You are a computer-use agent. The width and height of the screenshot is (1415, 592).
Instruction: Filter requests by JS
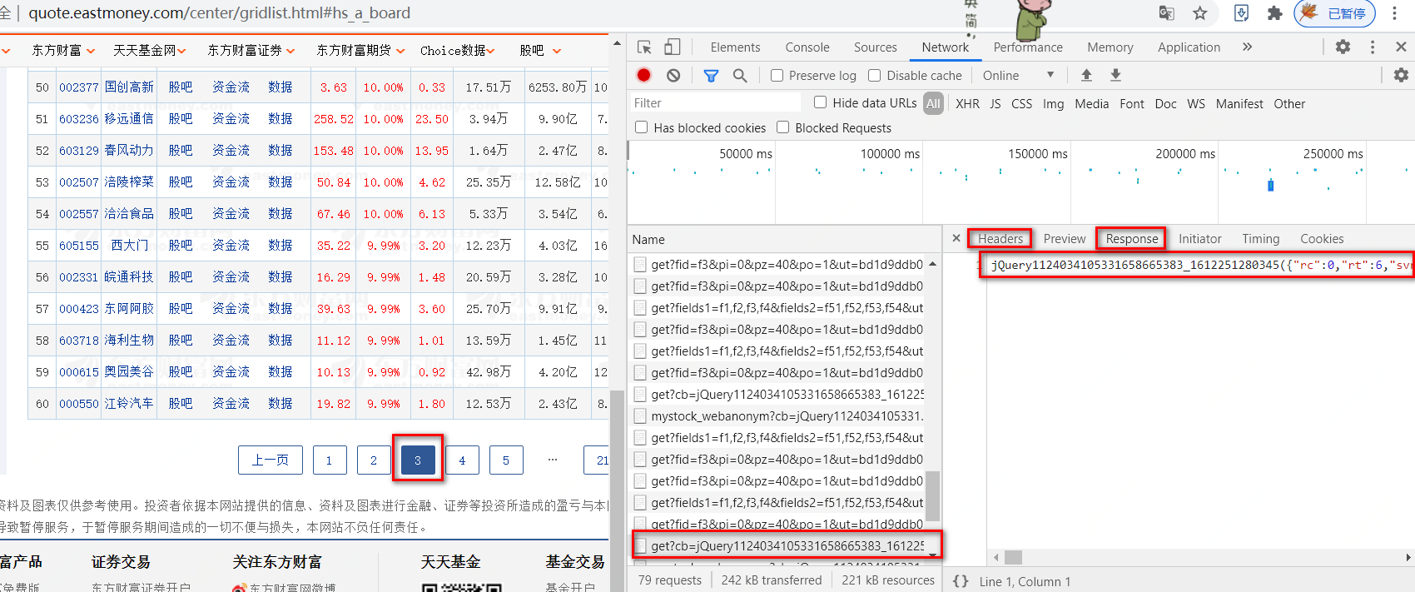pyautogui.click(x=995, y=104)
